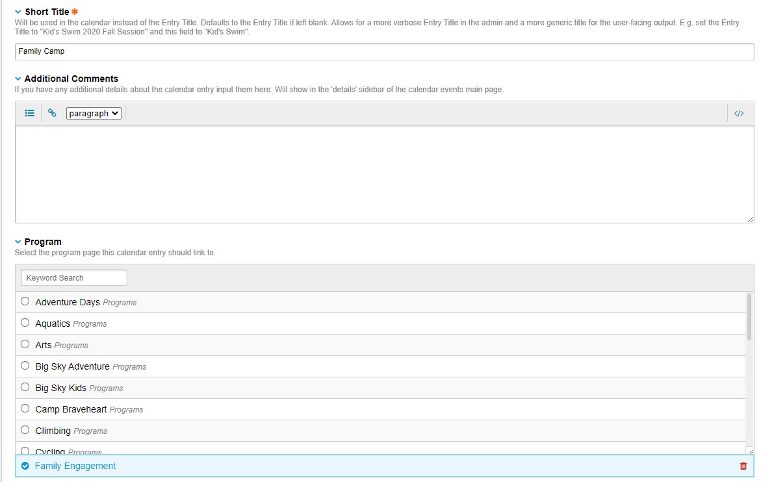Viewport: 761px width, 482px height.
Task: Click the Big Sky Adventure program label
Action: pos(72,366)
